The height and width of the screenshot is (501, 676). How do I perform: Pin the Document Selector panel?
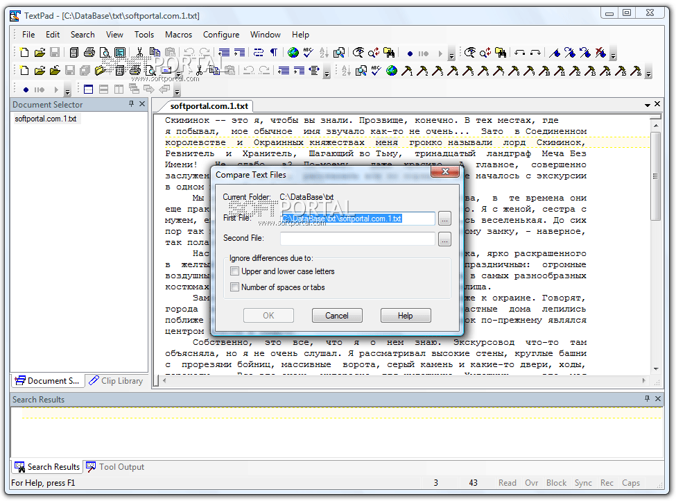[x=132, y=104]
